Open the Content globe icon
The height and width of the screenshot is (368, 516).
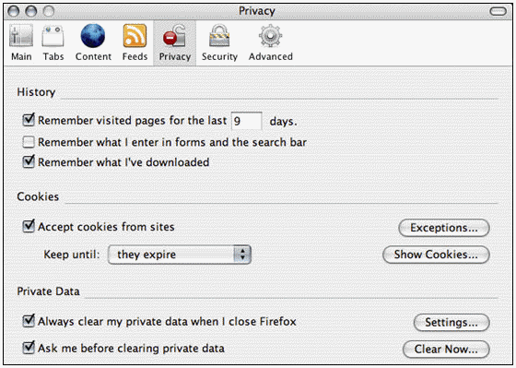point(93,36)
